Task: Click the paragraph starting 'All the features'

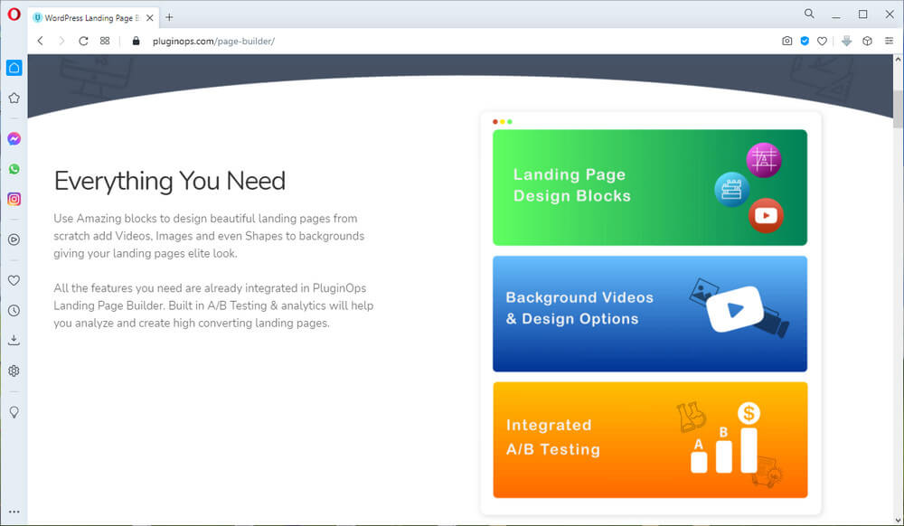Action: tap(213, 305)
